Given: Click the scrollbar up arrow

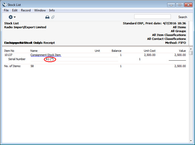Looking at the screenshot, I should 191,49.
